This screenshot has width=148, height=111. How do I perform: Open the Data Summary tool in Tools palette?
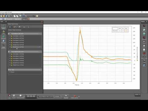click(3, 32)
